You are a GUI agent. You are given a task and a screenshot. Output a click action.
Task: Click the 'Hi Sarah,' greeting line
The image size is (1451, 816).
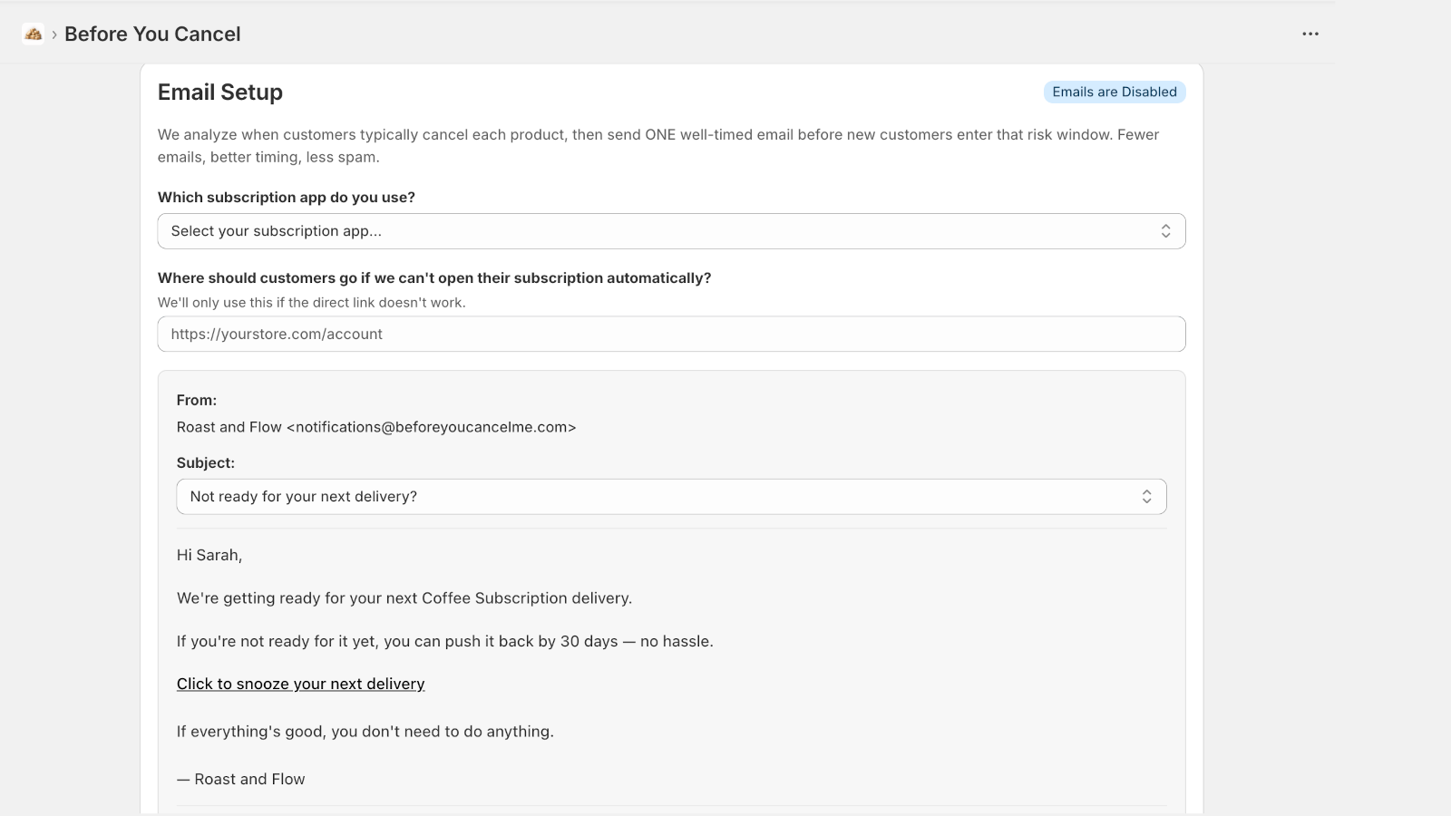(209, 554)
